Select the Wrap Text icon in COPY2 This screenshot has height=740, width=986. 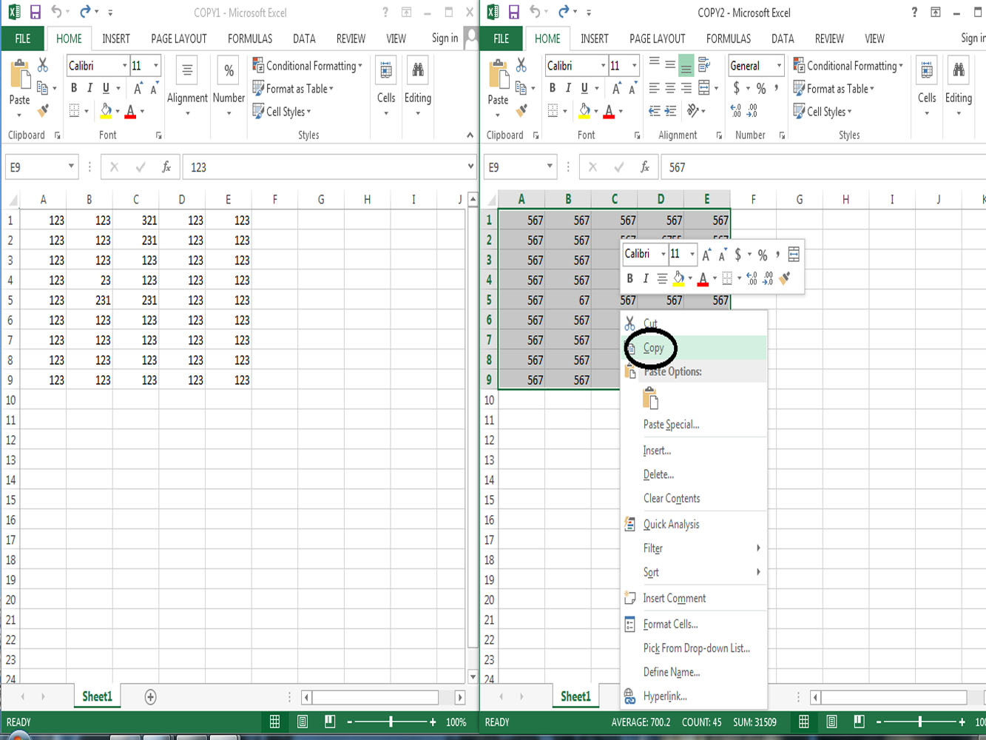(703, 65)
